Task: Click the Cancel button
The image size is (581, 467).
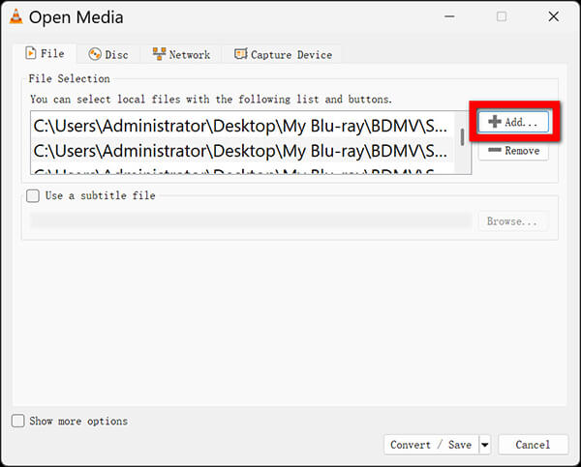Action: (533, 445)
